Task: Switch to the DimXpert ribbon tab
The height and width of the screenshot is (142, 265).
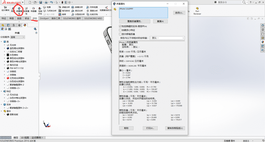Action: coord(44,18)
